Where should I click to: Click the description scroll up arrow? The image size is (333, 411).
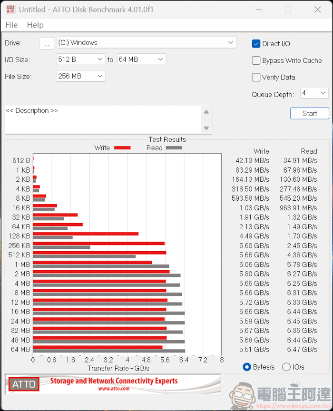(206, 112)
